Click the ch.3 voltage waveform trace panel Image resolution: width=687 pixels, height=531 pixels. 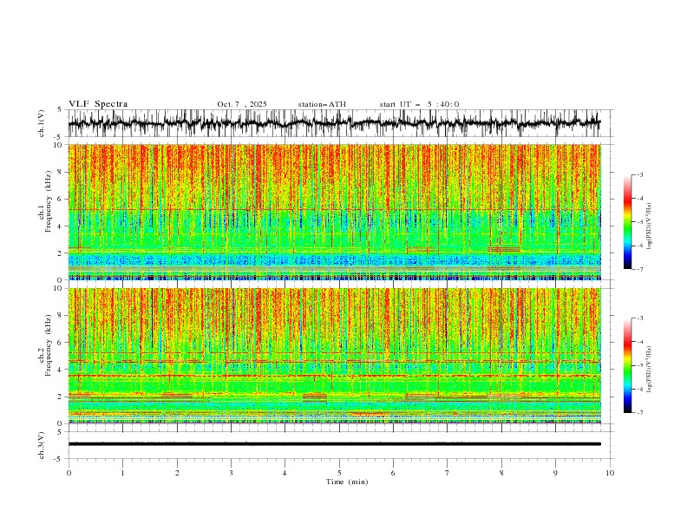[341, 445]
